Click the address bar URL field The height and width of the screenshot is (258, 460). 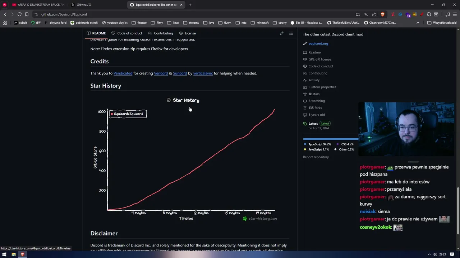click(x=194, y=14)
